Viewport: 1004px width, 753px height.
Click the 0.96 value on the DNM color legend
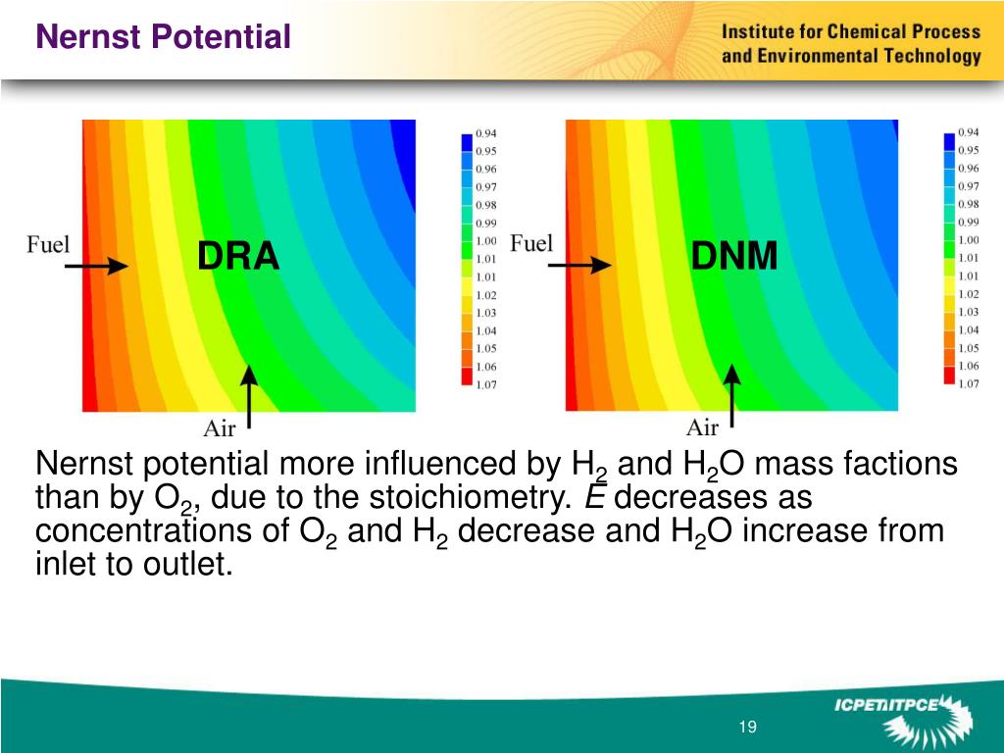pos(968,168)
